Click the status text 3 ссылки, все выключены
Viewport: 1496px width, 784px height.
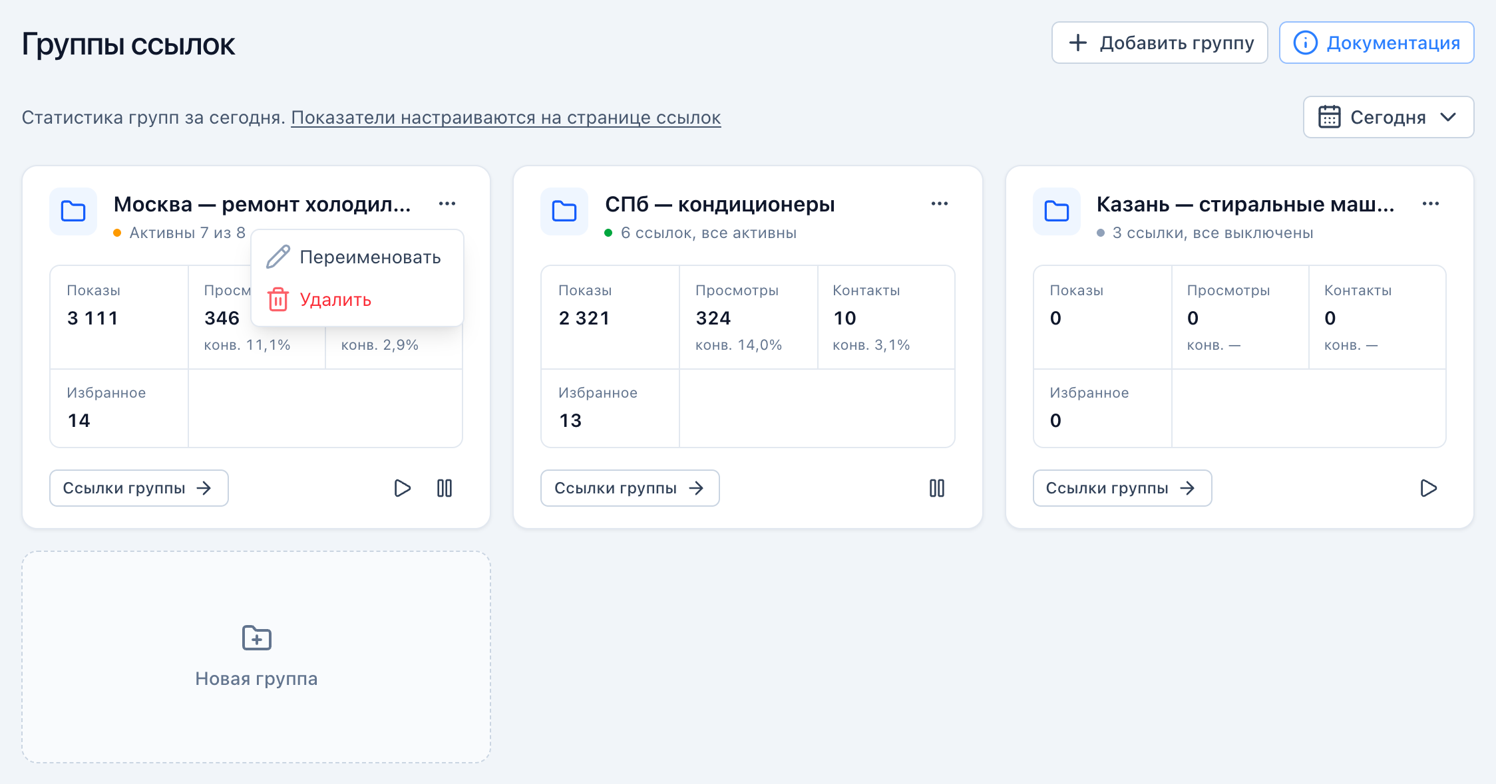[x=1213, y=233]
